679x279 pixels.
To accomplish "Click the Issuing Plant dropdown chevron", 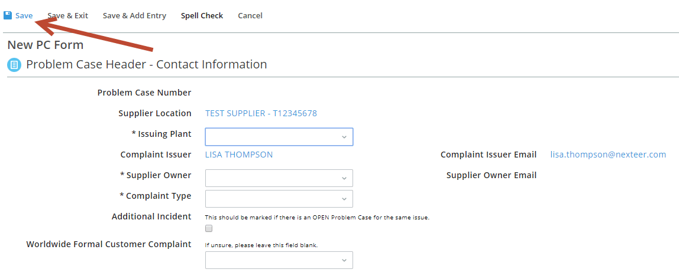I will pos(344,137).
